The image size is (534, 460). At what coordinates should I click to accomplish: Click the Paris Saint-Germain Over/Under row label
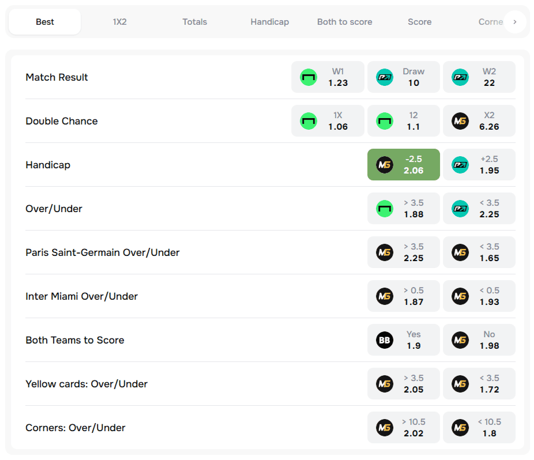(103, 252)
